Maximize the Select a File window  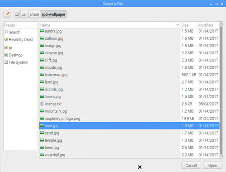[x=217, y=4]
